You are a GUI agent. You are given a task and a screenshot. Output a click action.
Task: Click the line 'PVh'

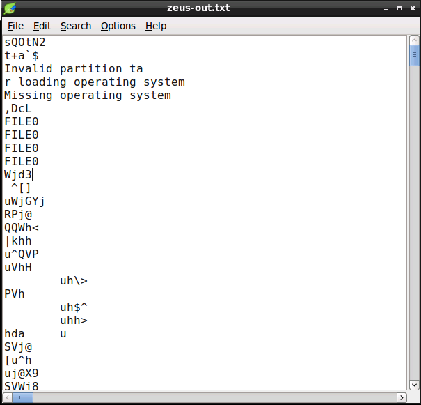pos(15,294)
